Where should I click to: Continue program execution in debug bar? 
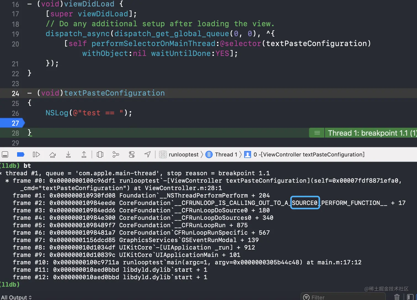tap(36, 154)
